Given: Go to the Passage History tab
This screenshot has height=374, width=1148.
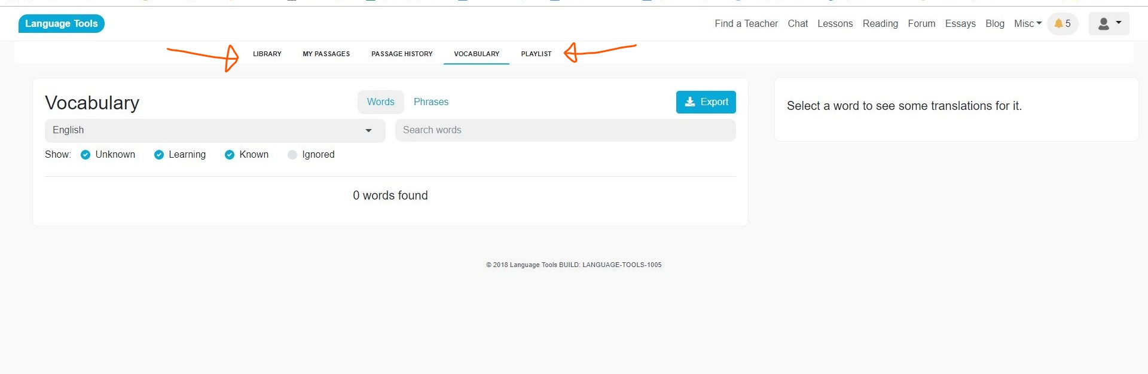Looking at the screenshot, I should point(402,54).
